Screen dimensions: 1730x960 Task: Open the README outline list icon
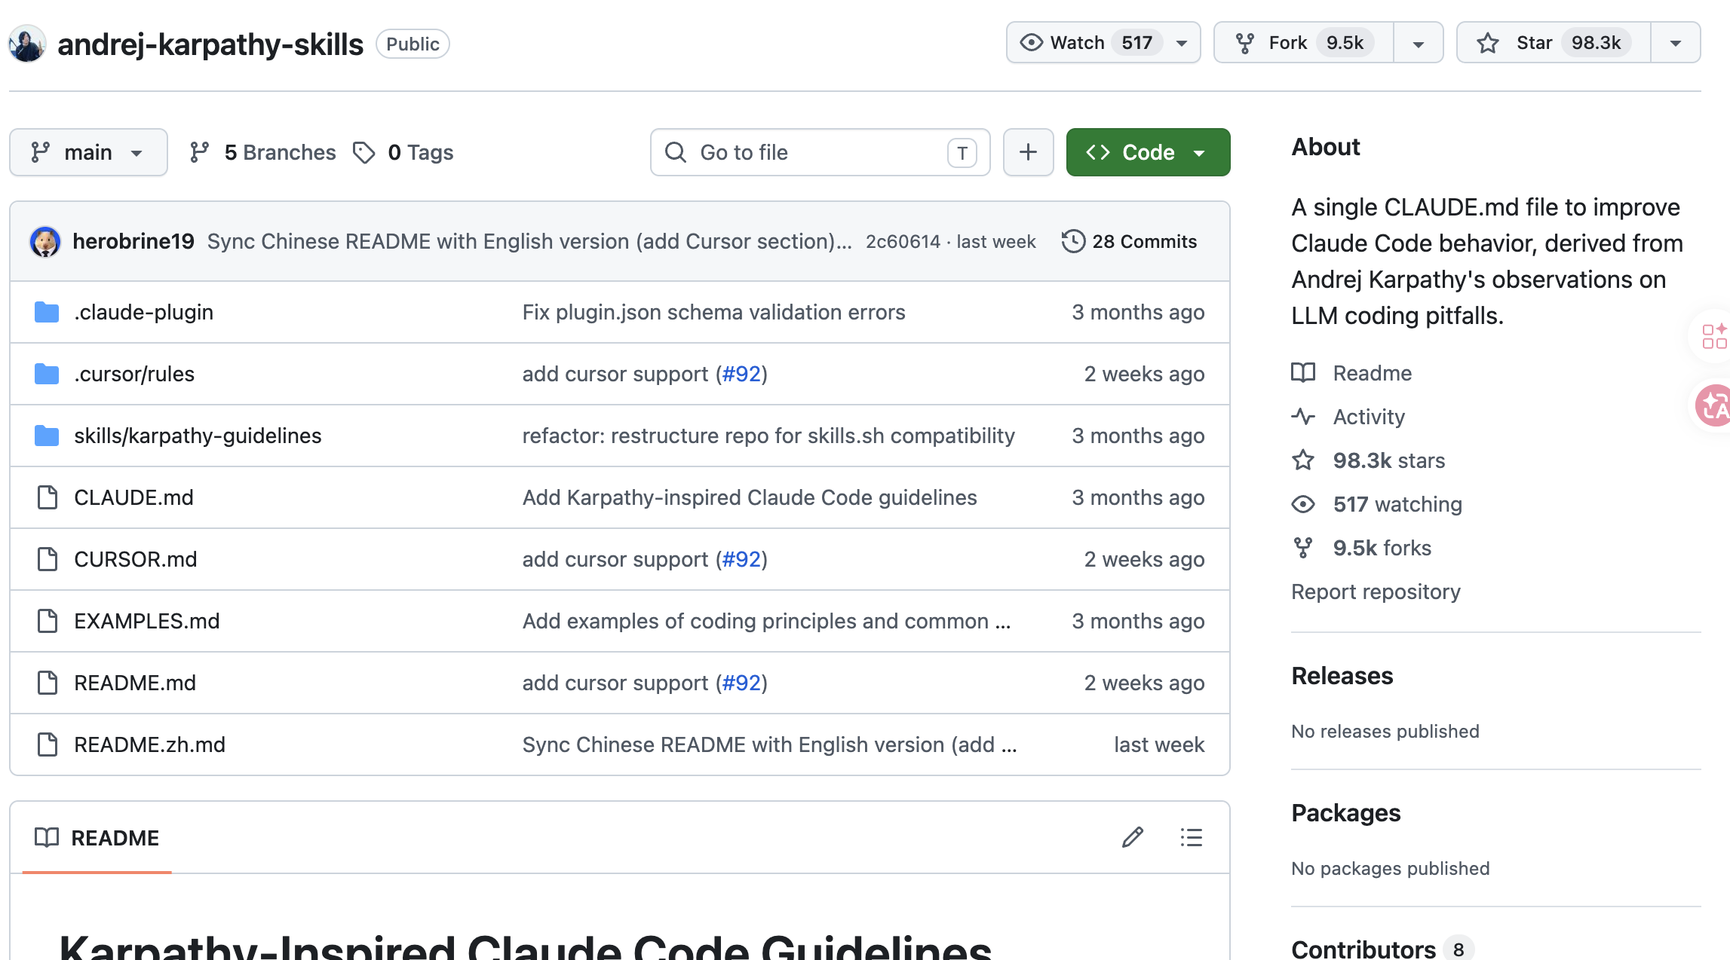pos(1192,837)
